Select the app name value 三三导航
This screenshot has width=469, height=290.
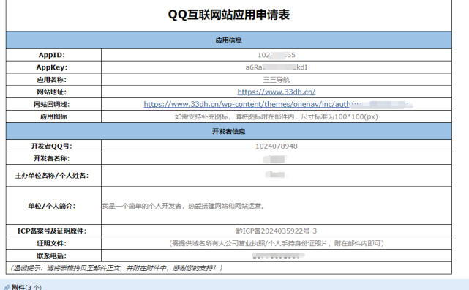[277, 80]
